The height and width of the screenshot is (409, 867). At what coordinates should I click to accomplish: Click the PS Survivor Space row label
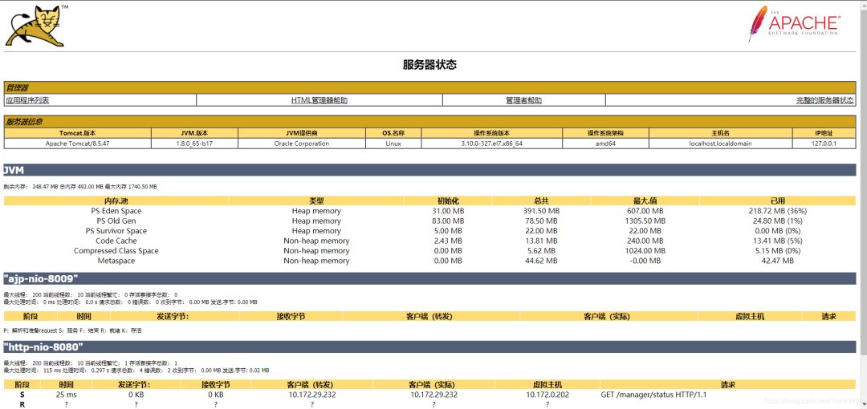pos(116,231)
